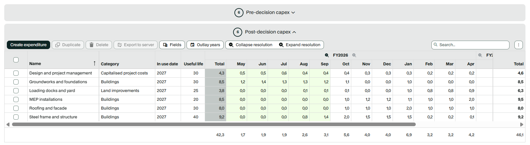Click the Steel frame and structure name
The width and height of the screenshot is (530, 145).
tap(53, 117)
